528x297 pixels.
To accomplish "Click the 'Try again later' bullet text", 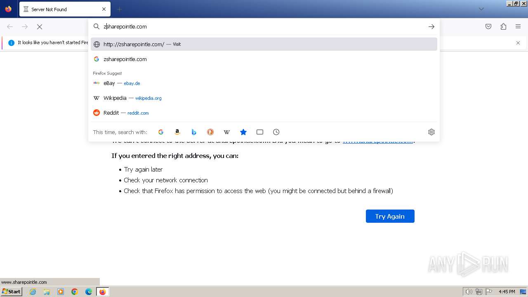I will point(143,170).
